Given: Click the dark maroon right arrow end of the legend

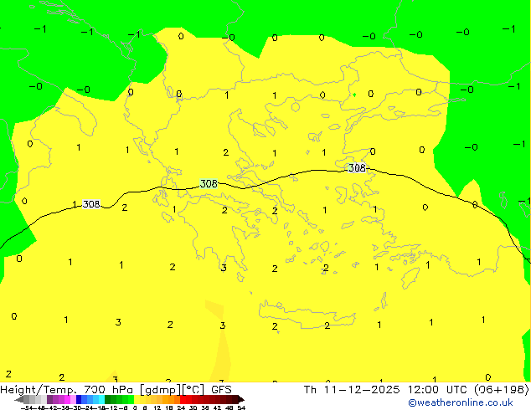Looking at the screenshot, I should 241,399.
